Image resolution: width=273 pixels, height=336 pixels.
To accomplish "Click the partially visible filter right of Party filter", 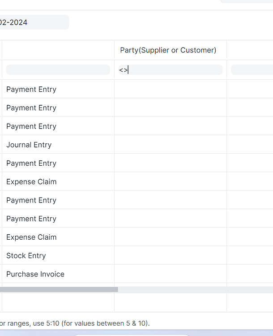I will pyautogui.click(x=252, y=70).
